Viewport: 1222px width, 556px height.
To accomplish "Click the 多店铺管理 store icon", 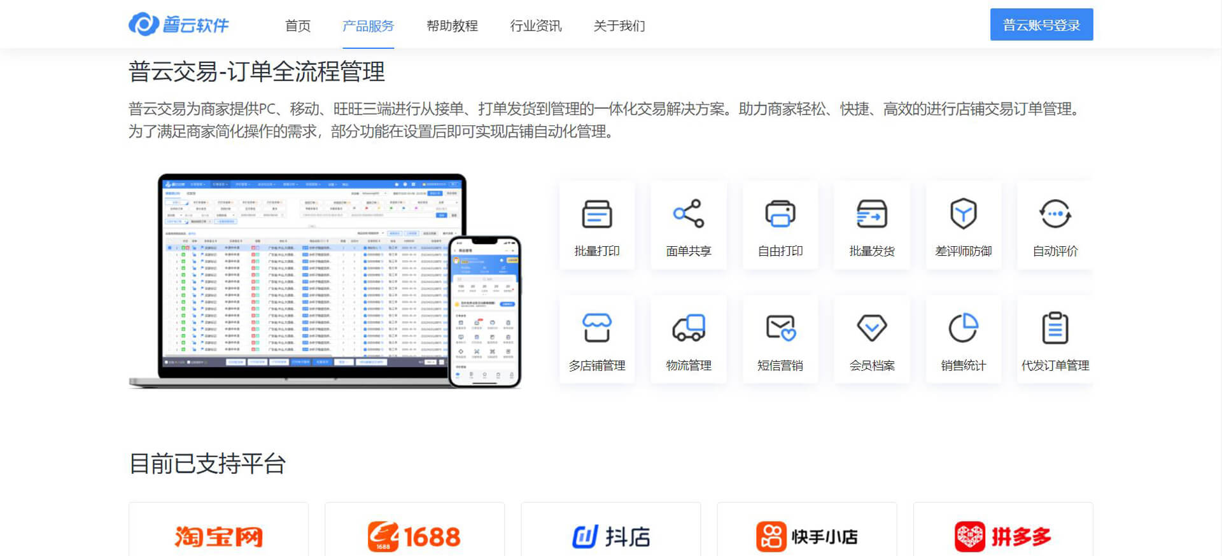I will (596, 328).
